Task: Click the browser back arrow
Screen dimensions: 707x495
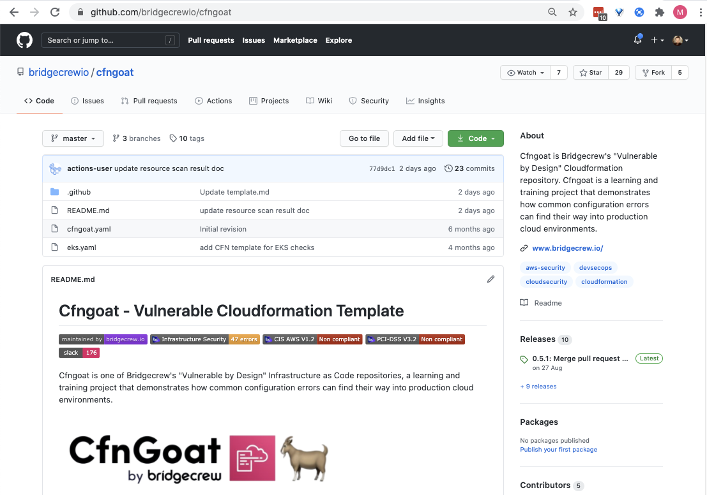Action: coord(14,12)
